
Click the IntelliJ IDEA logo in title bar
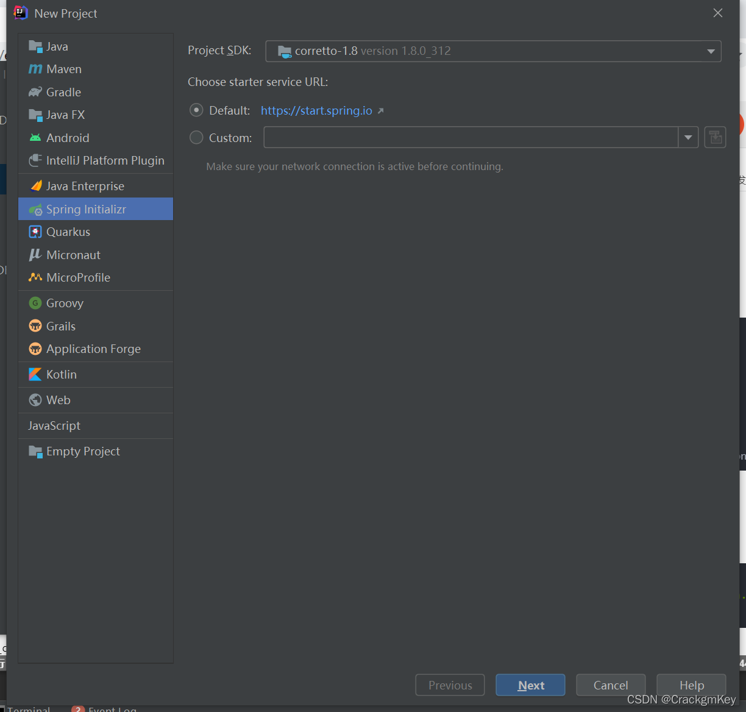coord(21,13)
